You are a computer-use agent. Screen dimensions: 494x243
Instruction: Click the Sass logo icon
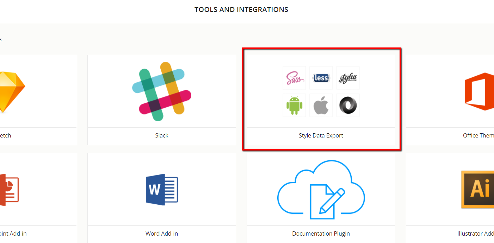pos(294,78)
